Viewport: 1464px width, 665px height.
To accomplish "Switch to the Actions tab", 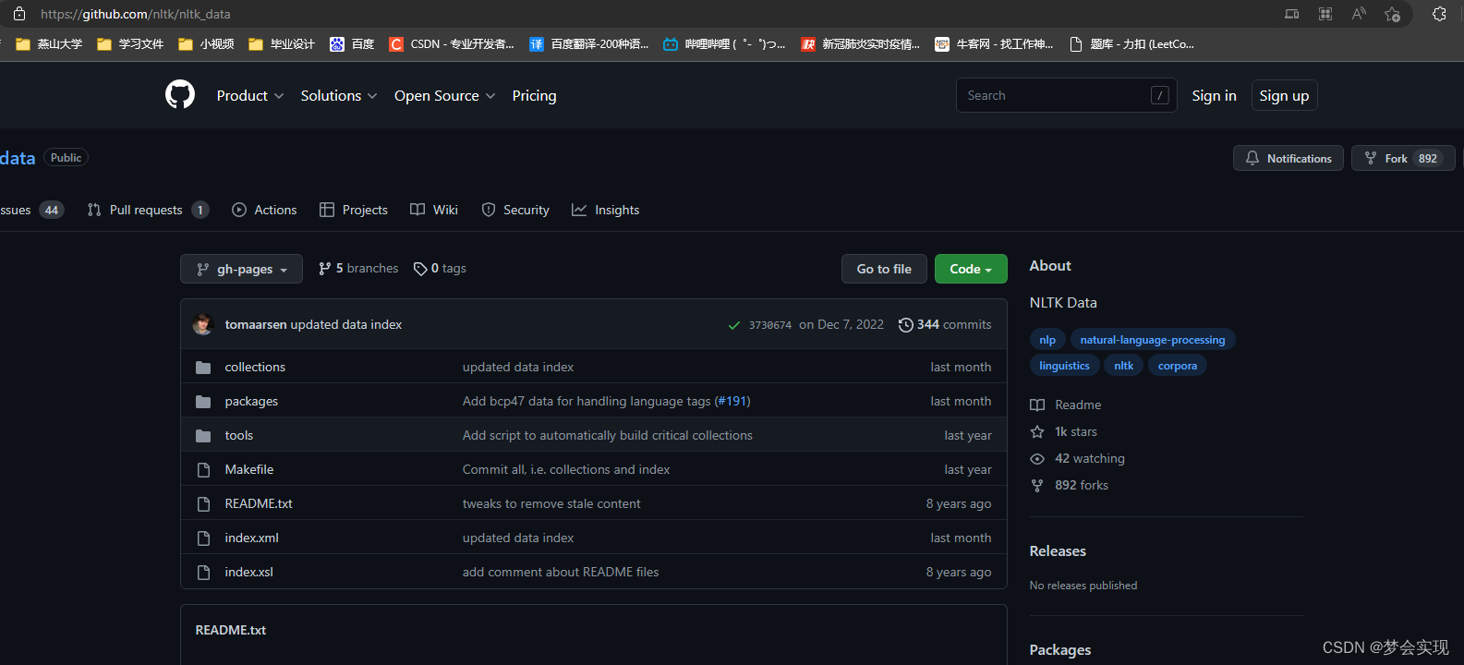I will tap(264, 211).
